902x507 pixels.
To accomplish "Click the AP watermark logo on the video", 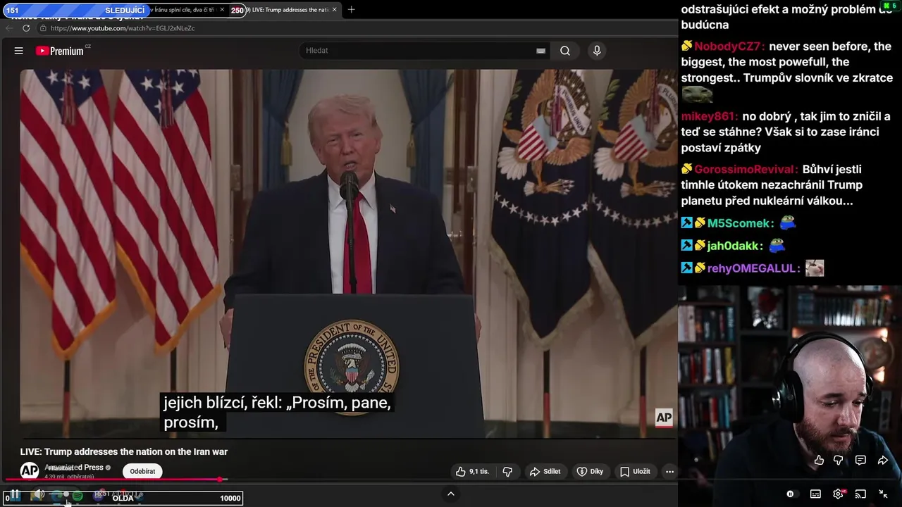I will [664, 418].
